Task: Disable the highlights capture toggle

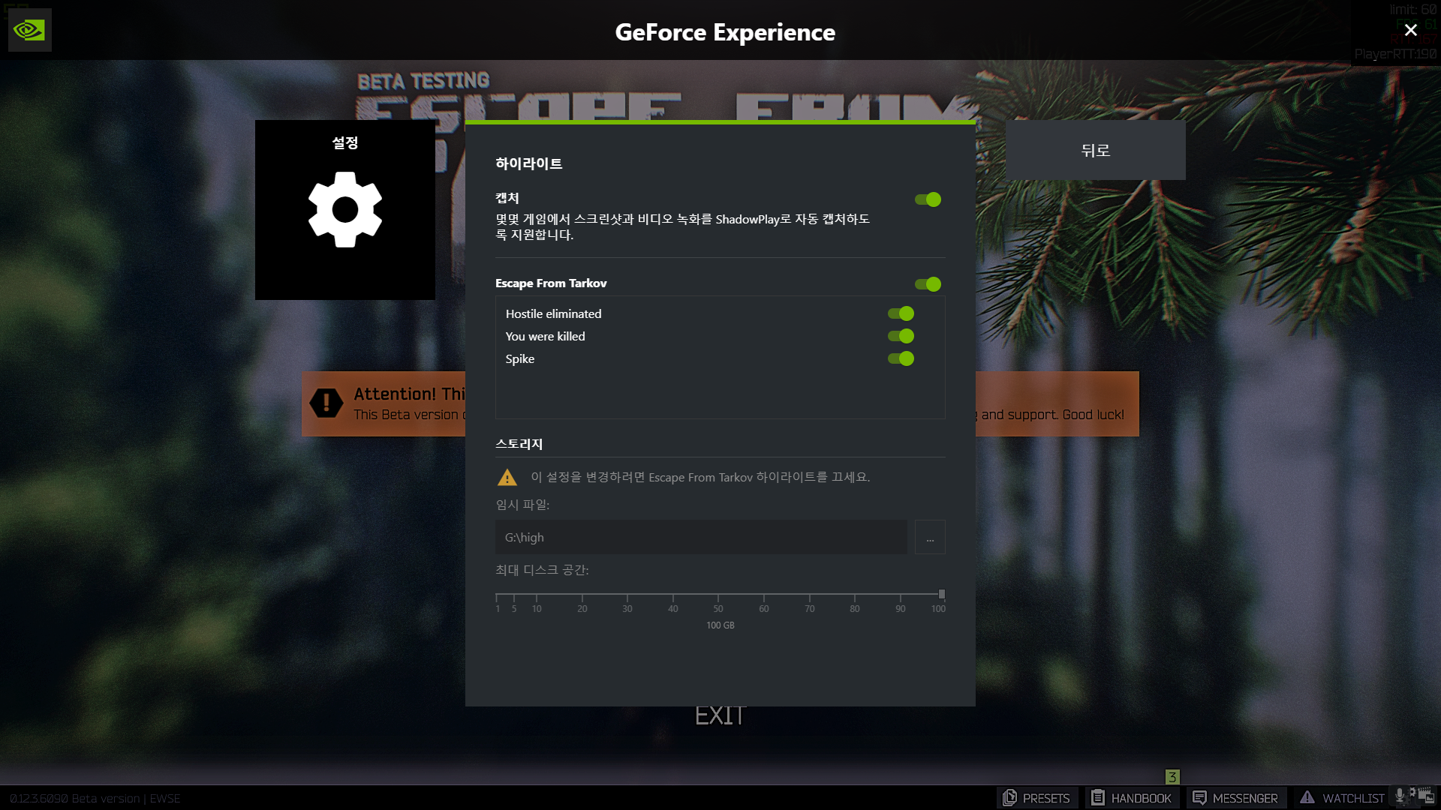Action: pos(928,199)
